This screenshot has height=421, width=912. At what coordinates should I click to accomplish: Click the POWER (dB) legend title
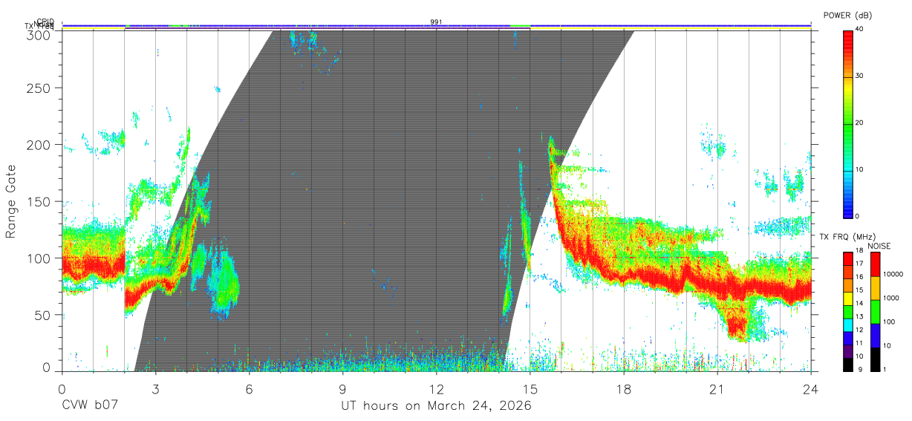click(848, 16)
